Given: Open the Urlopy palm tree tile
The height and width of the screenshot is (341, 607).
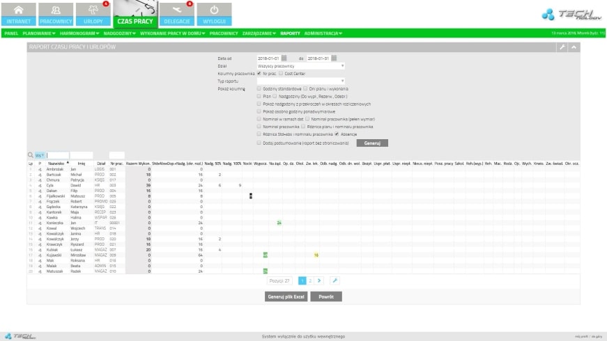Looking at the screenshot, I should click(x=93, y=14).
